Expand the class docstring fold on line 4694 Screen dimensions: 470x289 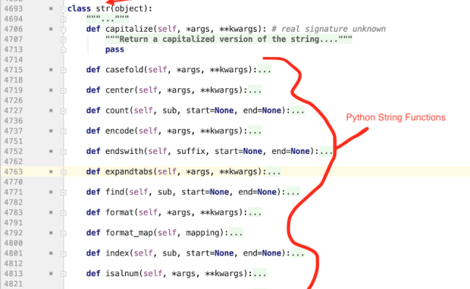pos(63,20)
